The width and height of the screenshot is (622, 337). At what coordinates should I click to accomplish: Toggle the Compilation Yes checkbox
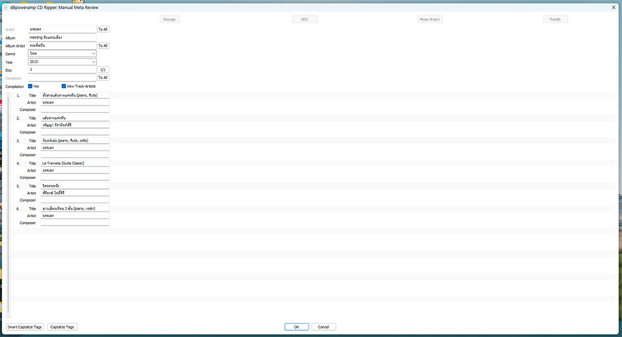(31, 86)
